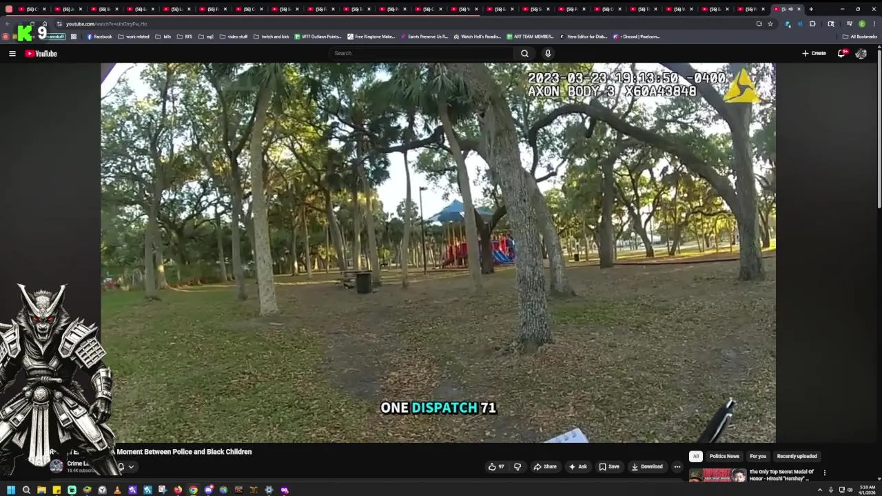882x496 pixels.
Task: Open the 'WTF Outlaws Points' bookmark
Action: [x=318, y=37]
